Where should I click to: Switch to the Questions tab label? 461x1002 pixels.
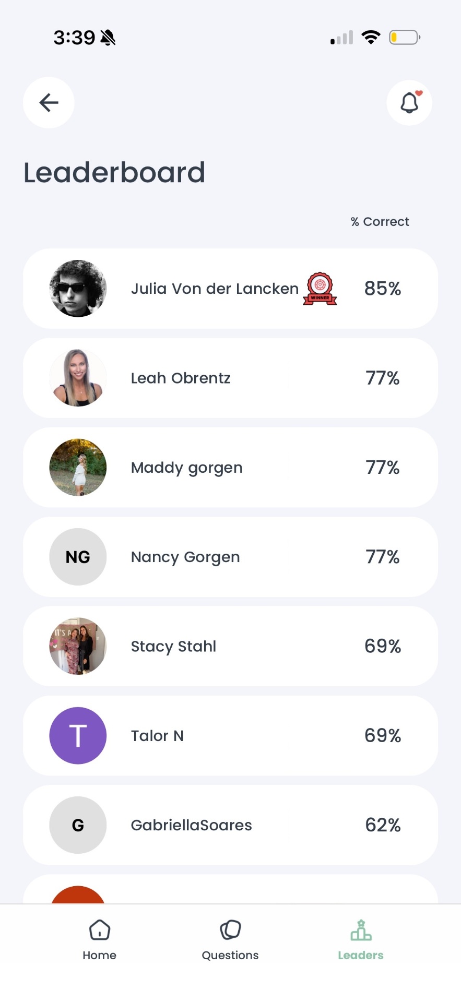(x=230, y=956)
